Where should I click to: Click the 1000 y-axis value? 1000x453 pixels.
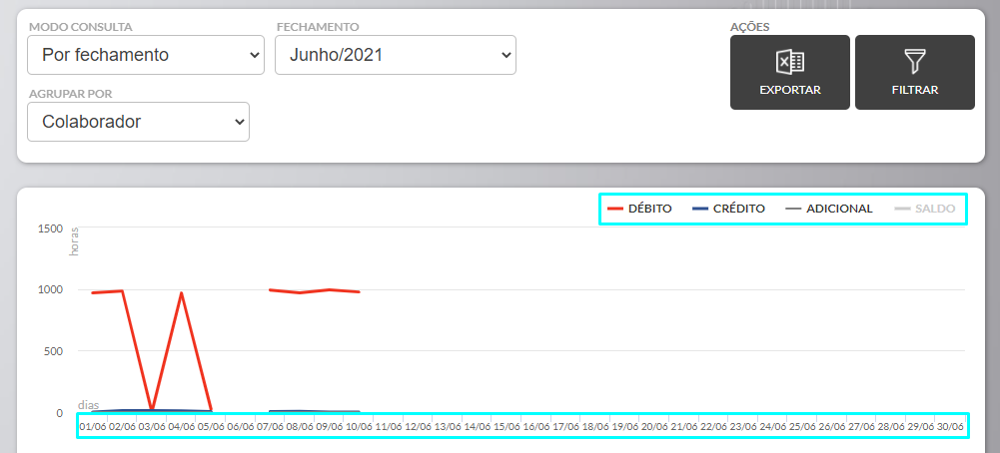click(x=50, y=290)
